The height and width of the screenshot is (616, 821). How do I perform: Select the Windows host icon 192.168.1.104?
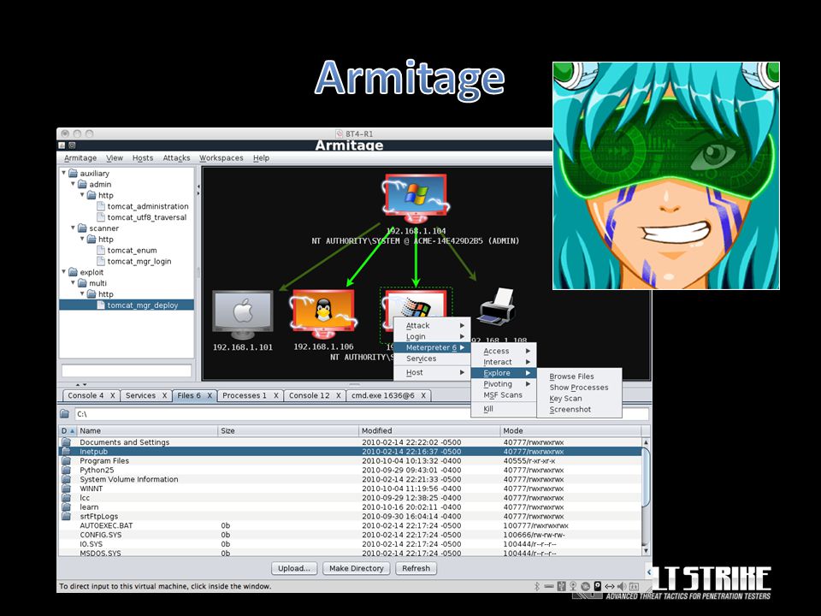[x=416, y=198]
